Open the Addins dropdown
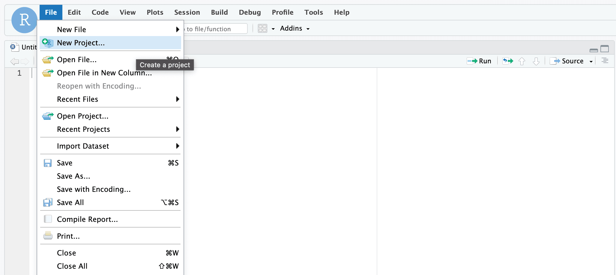Viewport: 616px width, 275px height. (295, 29)
